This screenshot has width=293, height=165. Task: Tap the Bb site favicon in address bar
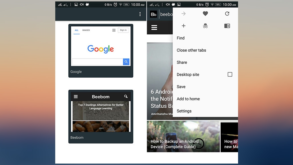153,14
